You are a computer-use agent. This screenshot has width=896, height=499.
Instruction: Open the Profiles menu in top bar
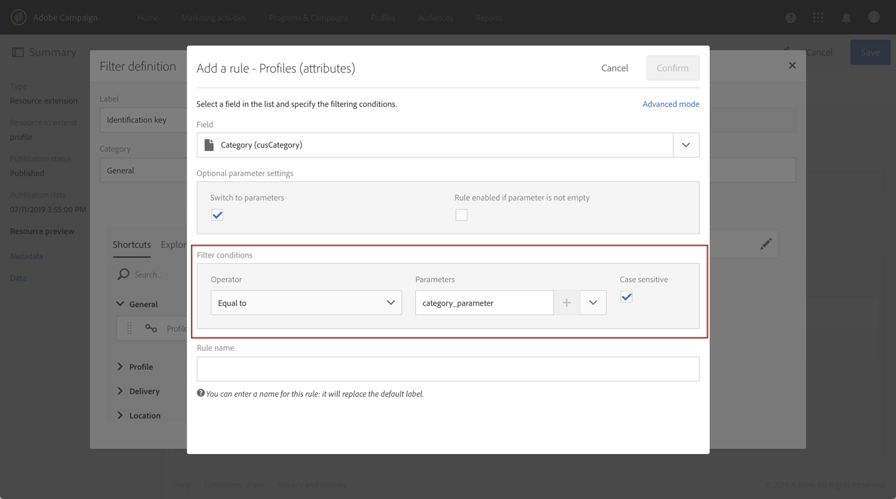click(382, 18)
